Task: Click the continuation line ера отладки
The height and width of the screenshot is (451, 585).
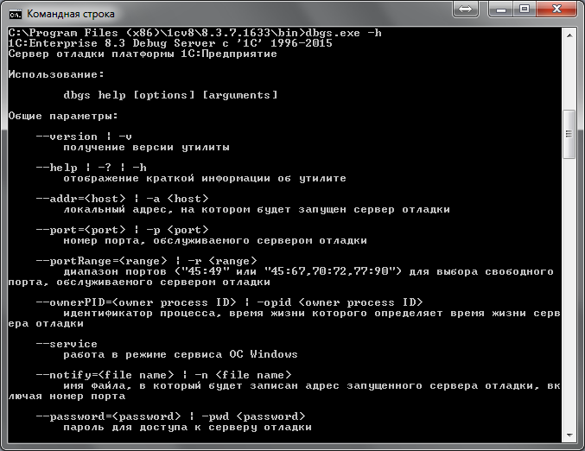Action: 46,323
